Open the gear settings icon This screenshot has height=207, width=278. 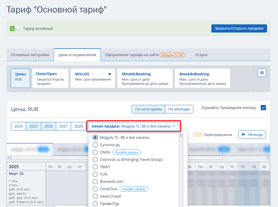click(x=262, y=73)
